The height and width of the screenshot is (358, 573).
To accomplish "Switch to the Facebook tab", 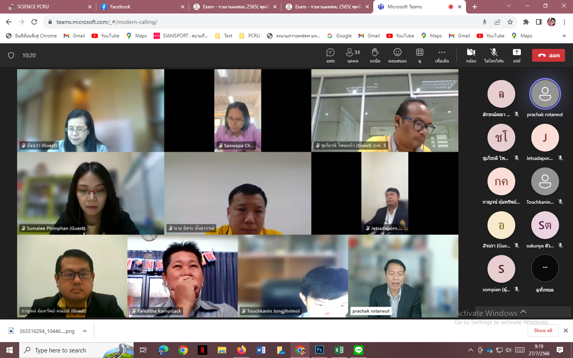I will [x=139, y=7].
